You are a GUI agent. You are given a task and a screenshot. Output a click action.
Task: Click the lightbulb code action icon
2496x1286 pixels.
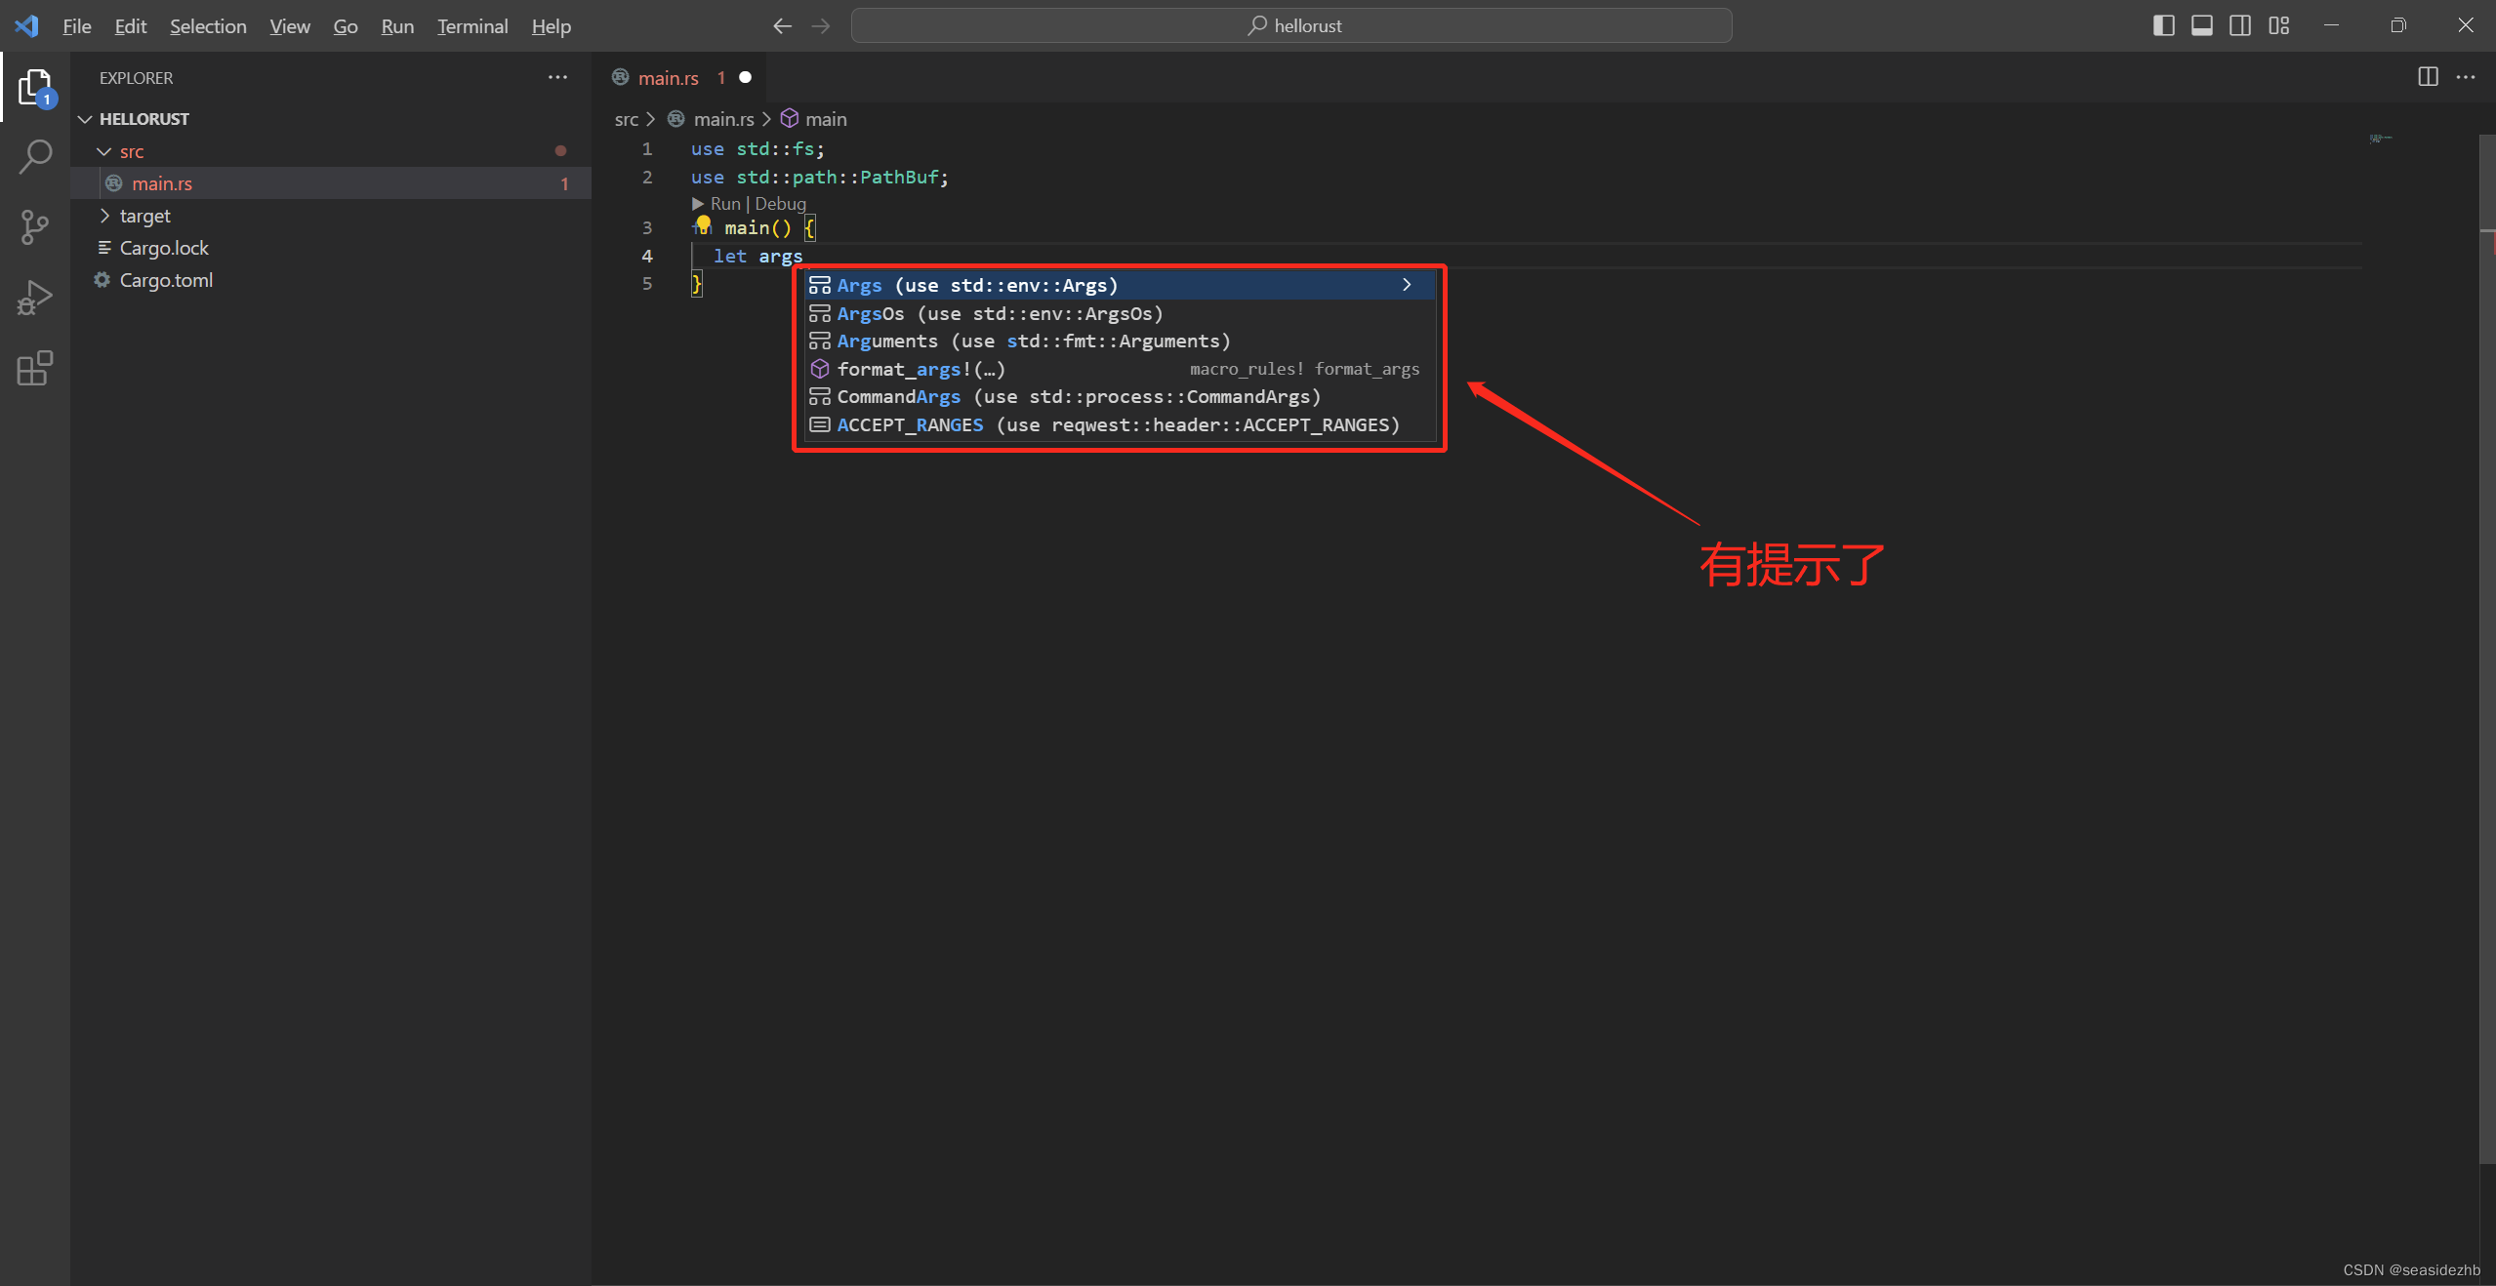click(703, 225)
